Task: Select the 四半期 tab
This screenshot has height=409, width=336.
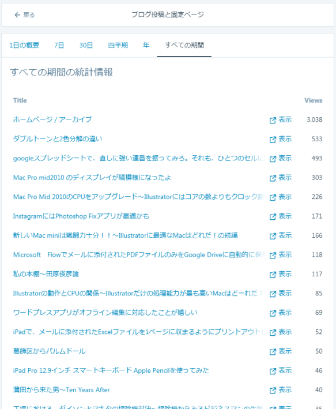Action: 118,45
